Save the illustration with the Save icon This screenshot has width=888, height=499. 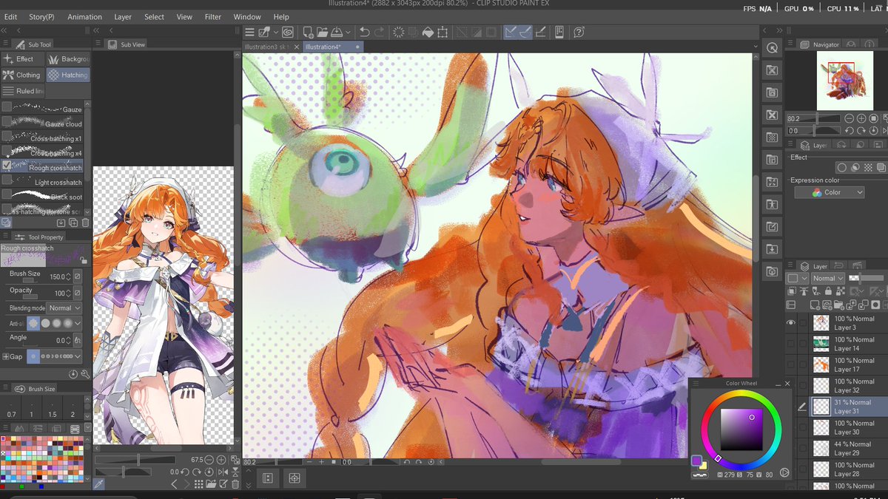(x=336, y=32)
